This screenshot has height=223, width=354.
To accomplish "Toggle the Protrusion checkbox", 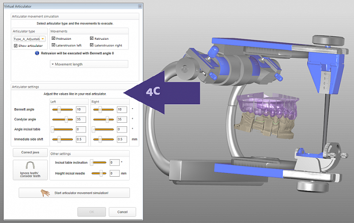I will [53, 38].
